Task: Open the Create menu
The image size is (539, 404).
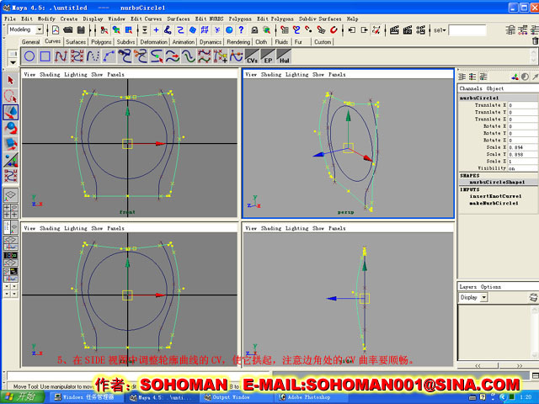Action: pyautogui.click(x=69, y=19)
